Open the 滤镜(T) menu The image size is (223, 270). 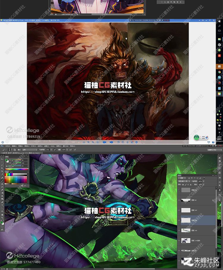46,146
